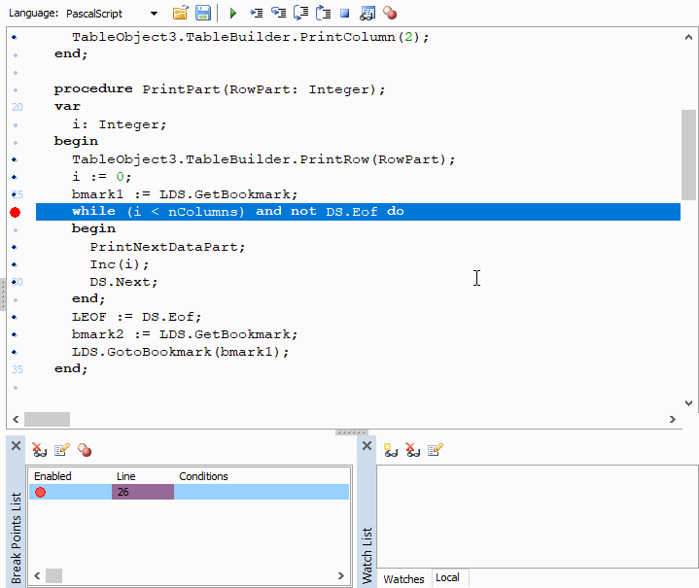Click the code editor horizontal scrollbar thumb
This screenshot has width=699, height=588.
pyautogui.click(x=47, y=419)
